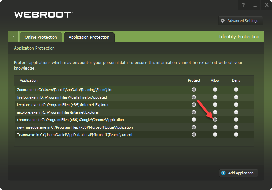The height and width of the screenshot is (190, 272).
Task: Set Teams.exe to Allow
Action: [215, 135]
